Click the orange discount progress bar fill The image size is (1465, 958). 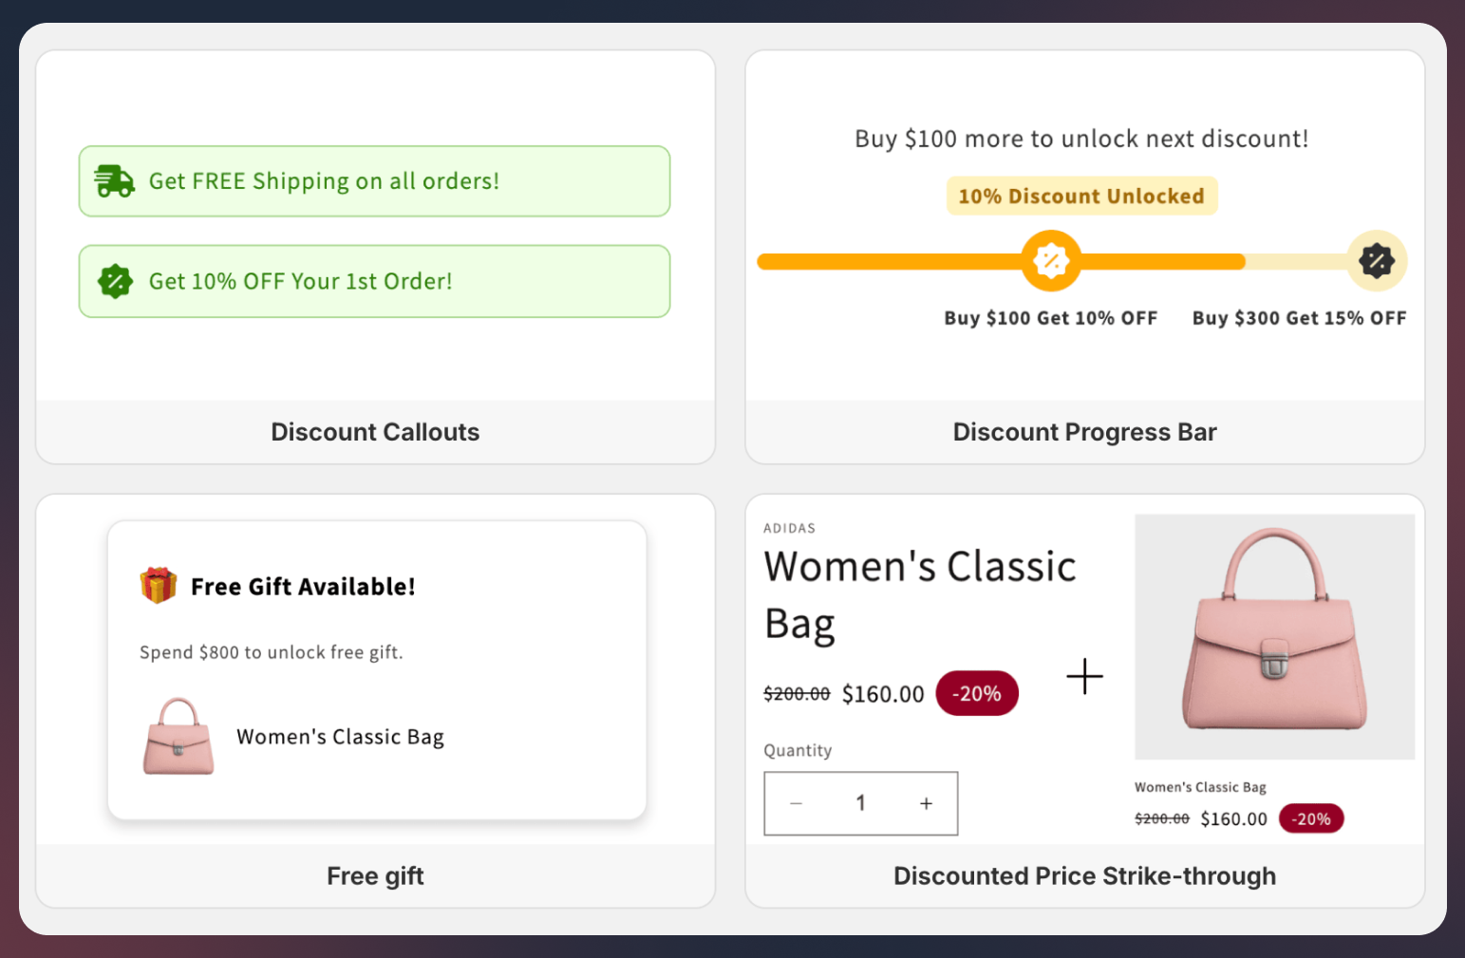pyautogui.click(x=892, y=261)
